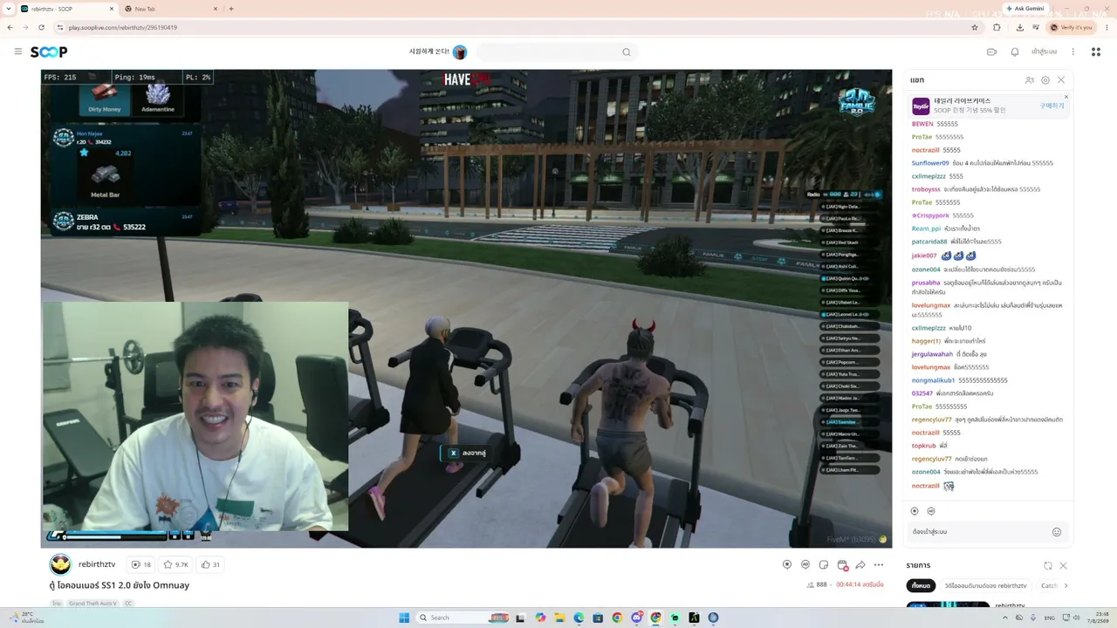Screen dimensions: 1117x628
Task: Go to the SOOP home logo
Action: tap(49, 52)
